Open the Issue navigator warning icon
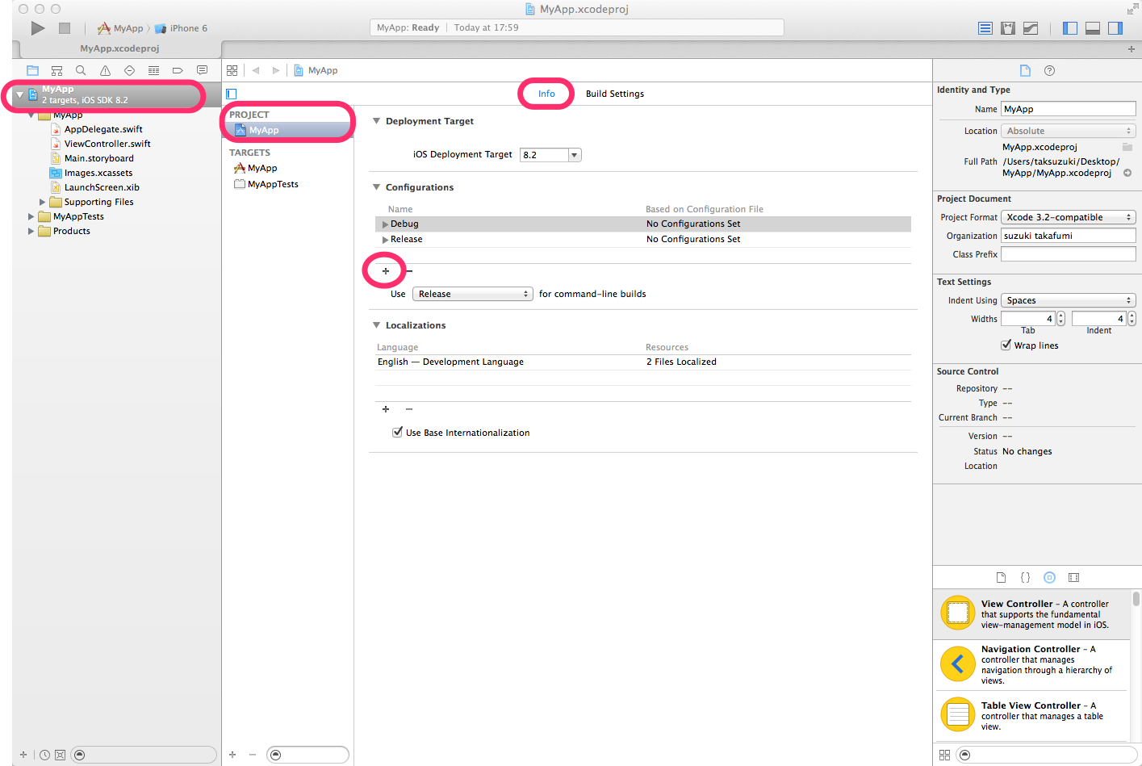Viewport: 1142px width, 766px height. click(105, 71)
